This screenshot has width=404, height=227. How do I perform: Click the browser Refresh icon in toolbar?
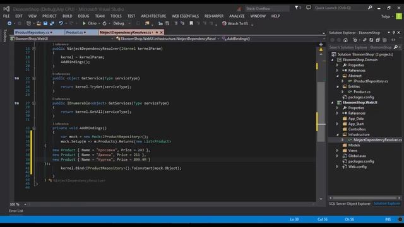[x=104, y=23]
